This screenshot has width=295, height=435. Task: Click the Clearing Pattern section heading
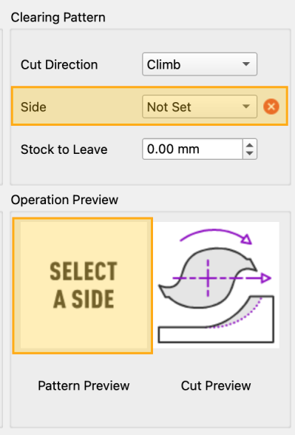pos(58,18)
